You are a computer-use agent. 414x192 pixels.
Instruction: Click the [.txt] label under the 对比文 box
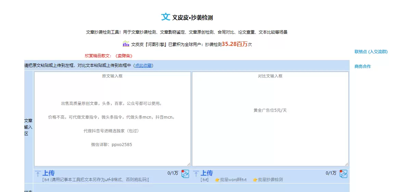pyautogui.click(x=204, y=180)
